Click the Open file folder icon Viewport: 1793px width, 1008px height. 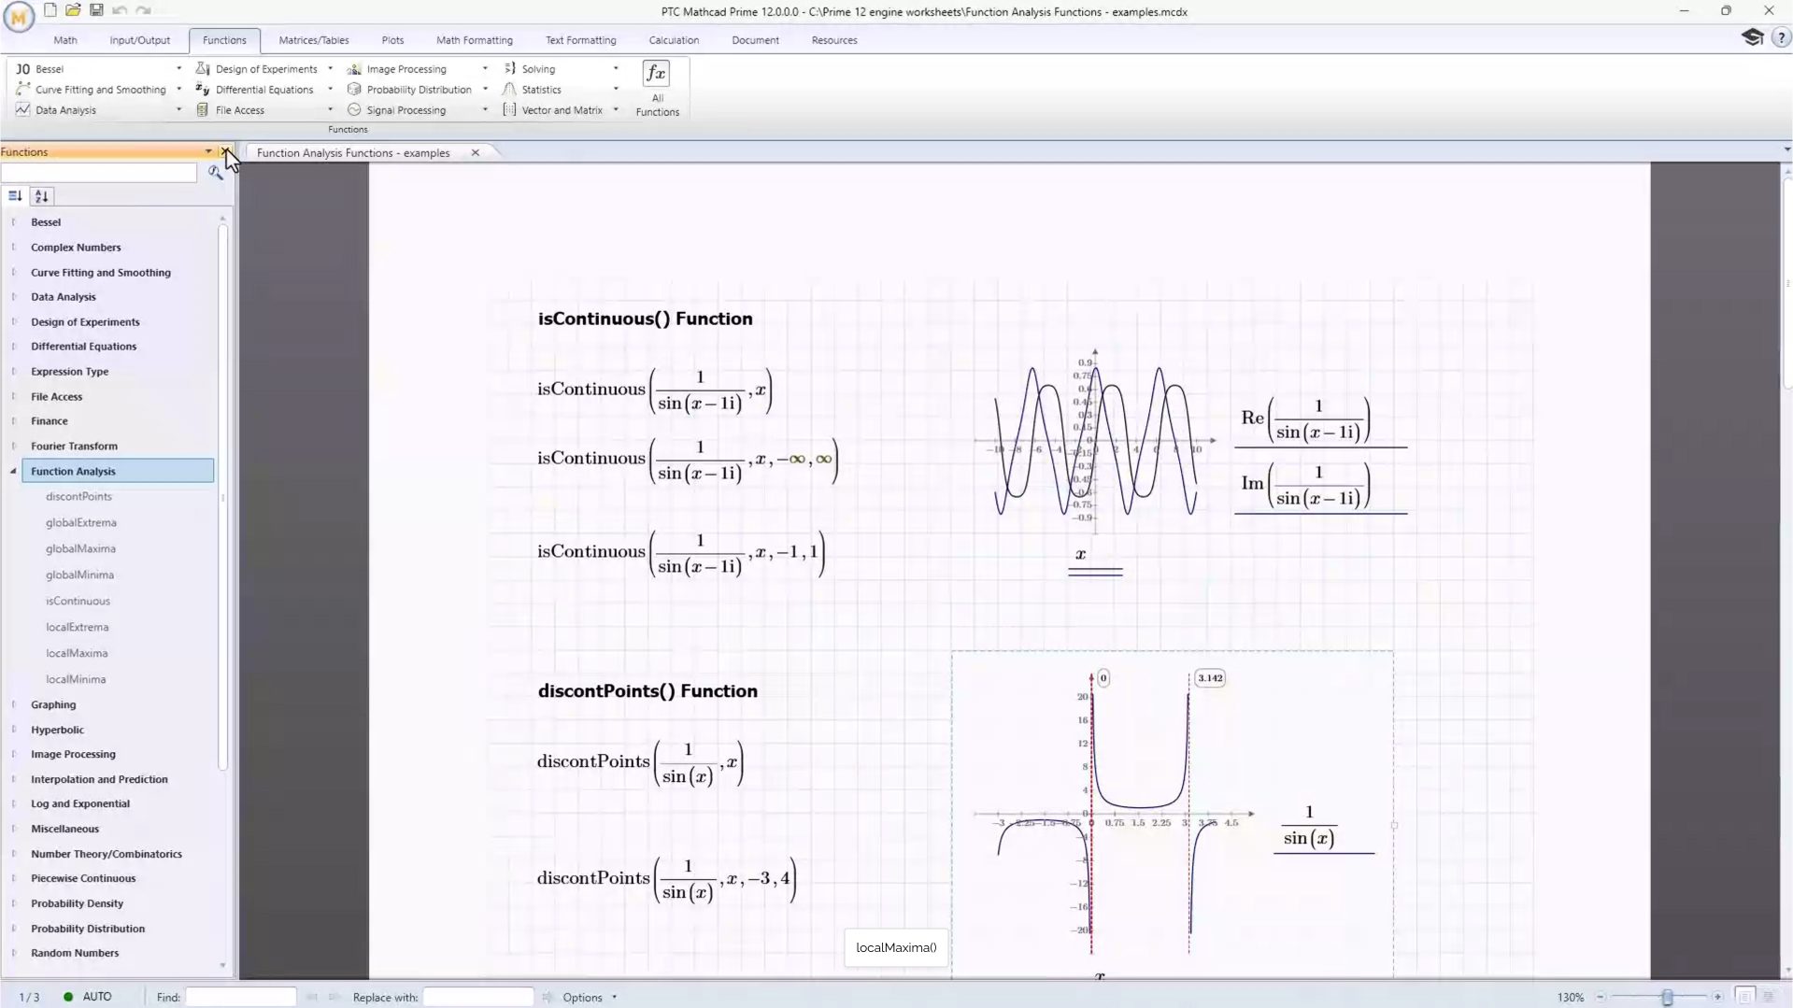pyautogui.click(x=73, y=10)
